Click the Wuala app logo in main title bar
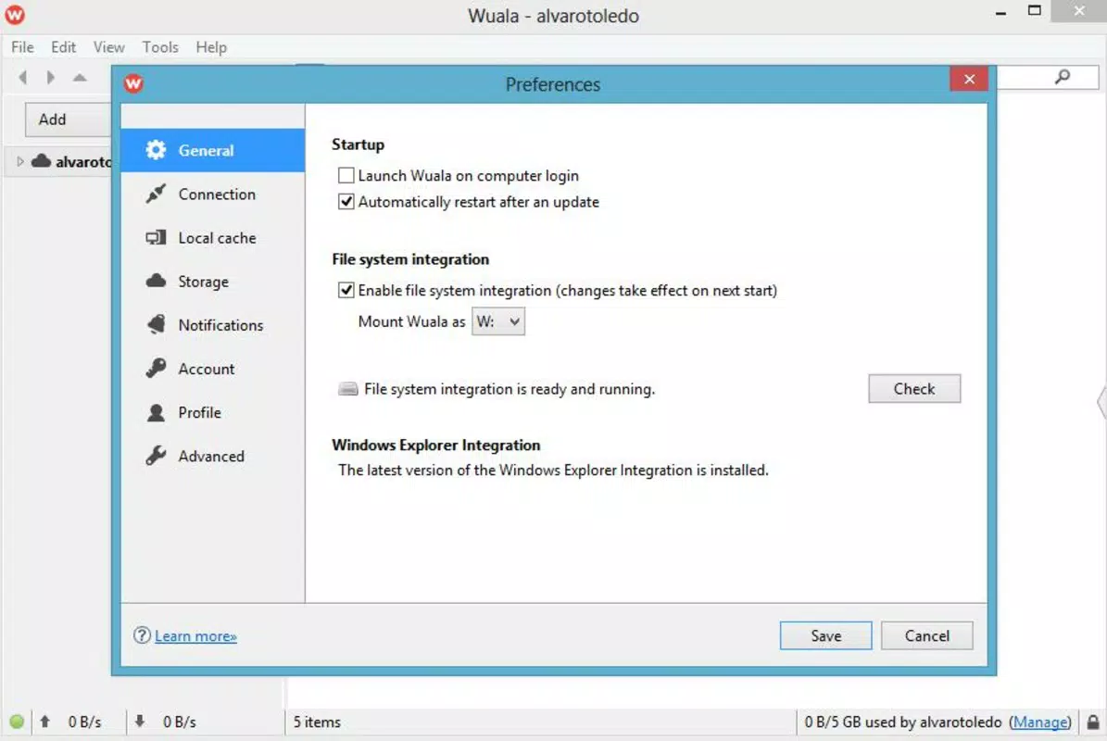The width and height of the screenshot is (1107, 741). (x=15, y=14)
